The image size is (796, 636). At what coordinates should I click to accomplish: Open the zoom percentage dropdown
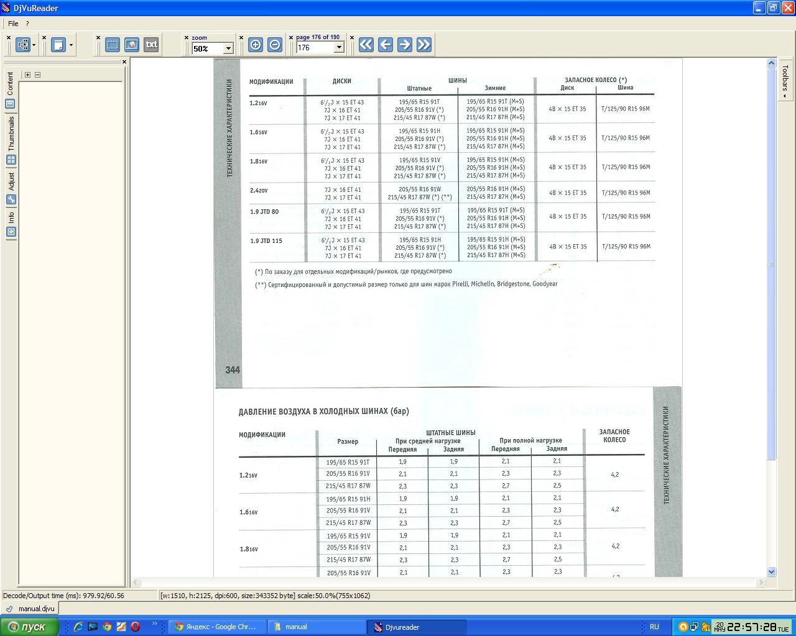[228, 48]
